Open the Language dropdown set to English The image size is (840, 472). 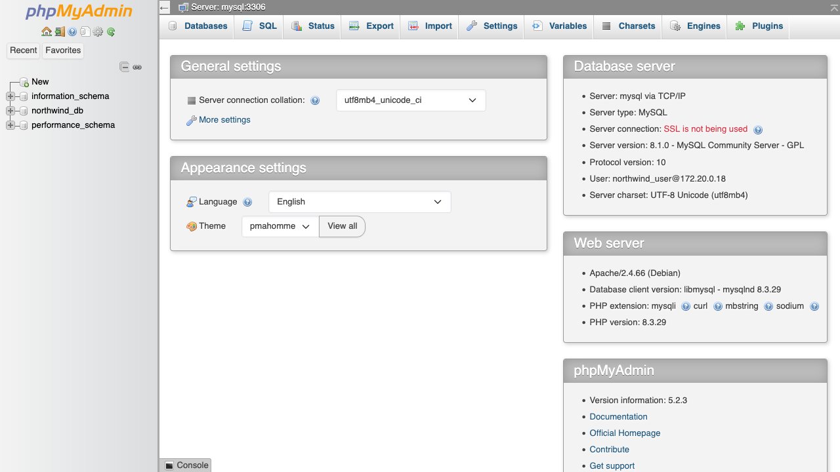click(x=360, y=202)
